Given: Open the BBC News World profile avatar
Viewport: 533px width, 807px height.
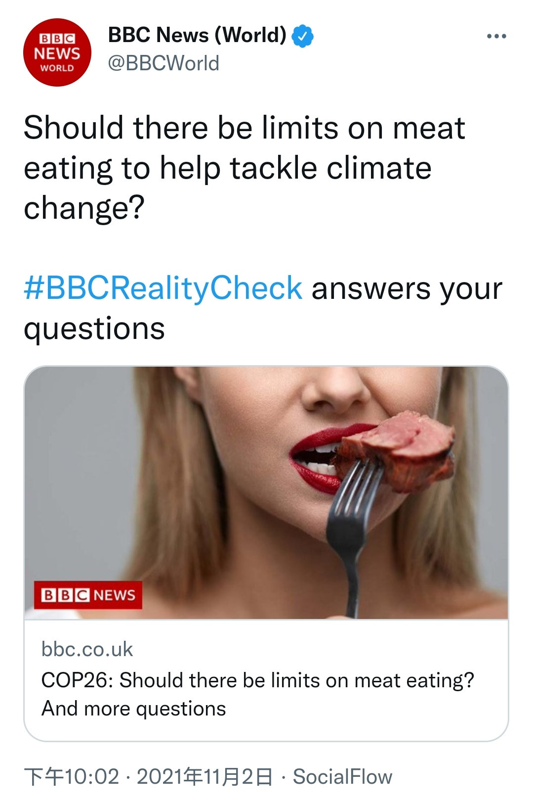Looking at the screenshot, I should (57, 52).
